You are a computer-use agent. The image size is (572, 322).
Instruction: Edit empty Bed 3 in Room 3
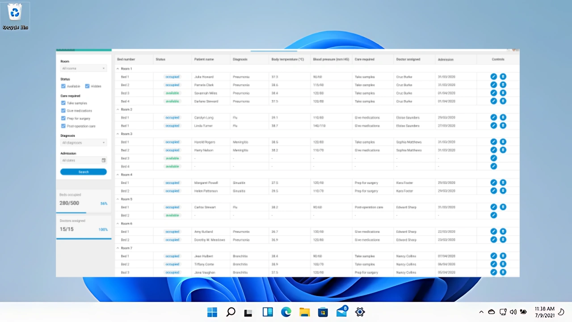(494, 158)
